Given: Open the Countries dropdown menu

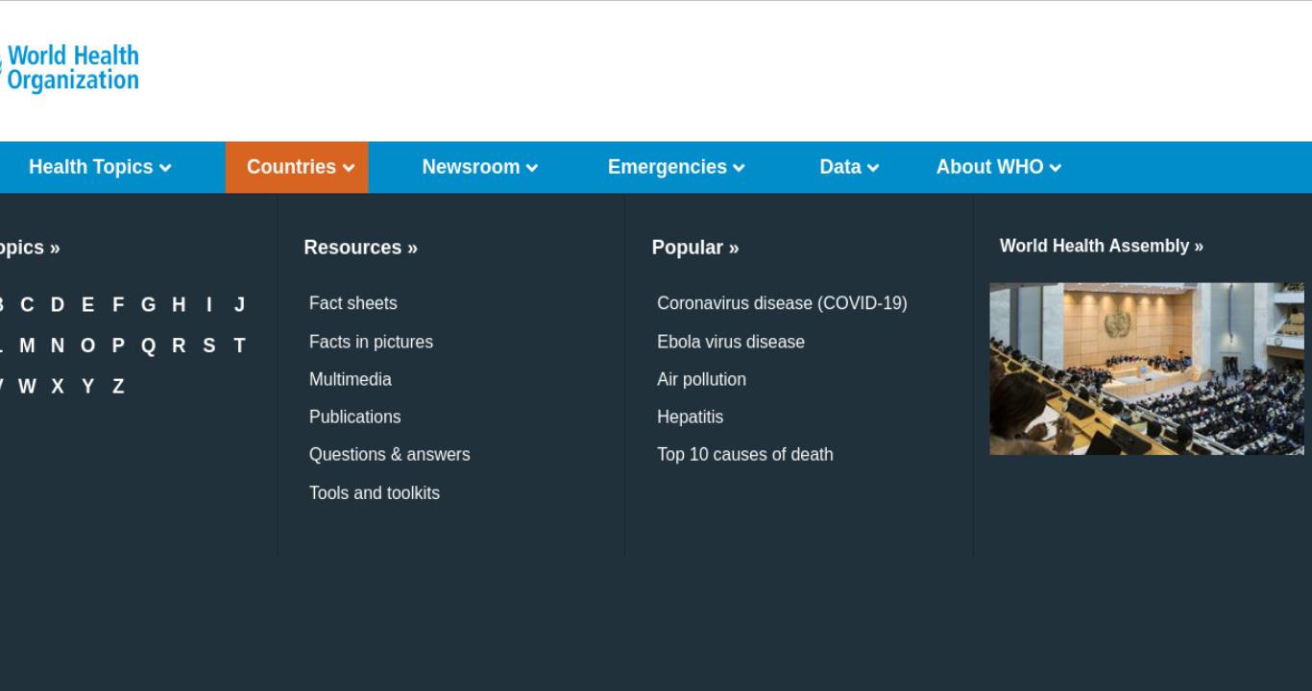Looking at the screenshot, I should point(297,167).
